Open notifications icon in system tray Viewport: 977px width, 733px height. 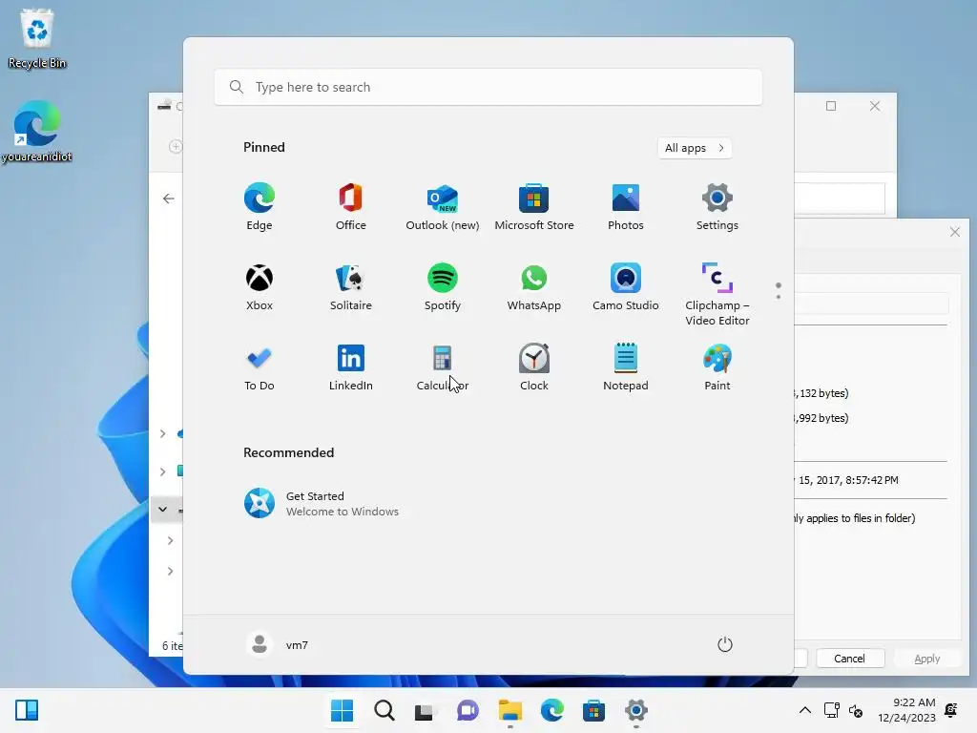951,710
